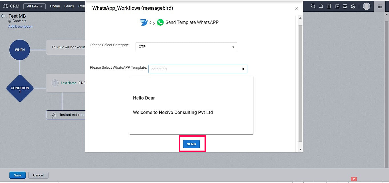This screenshot has width=389, height=183.
Task: Go to the Home tab
Action: [55, 6]
